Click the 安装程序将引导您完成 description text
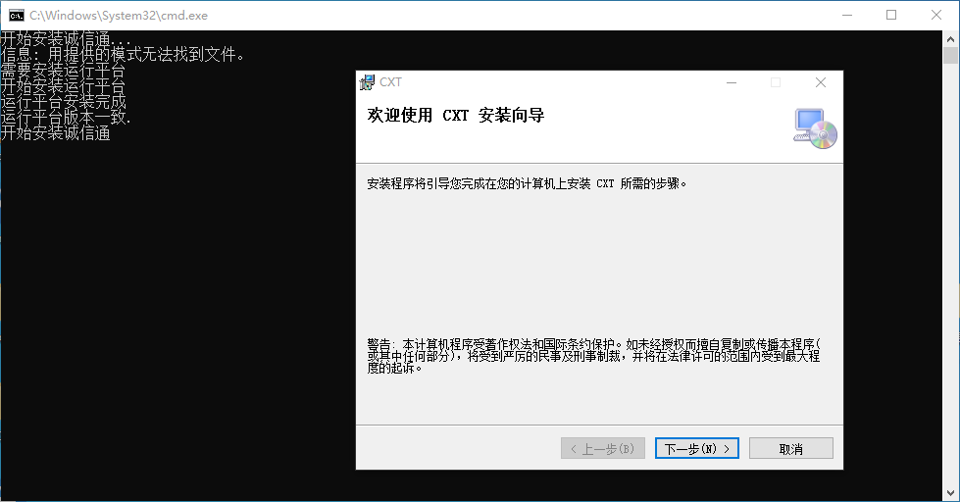Viewport: 960px width, 502px height. (527, 183)
